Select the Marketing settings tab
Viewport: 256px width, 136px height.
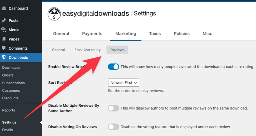[x=126, y=34]
